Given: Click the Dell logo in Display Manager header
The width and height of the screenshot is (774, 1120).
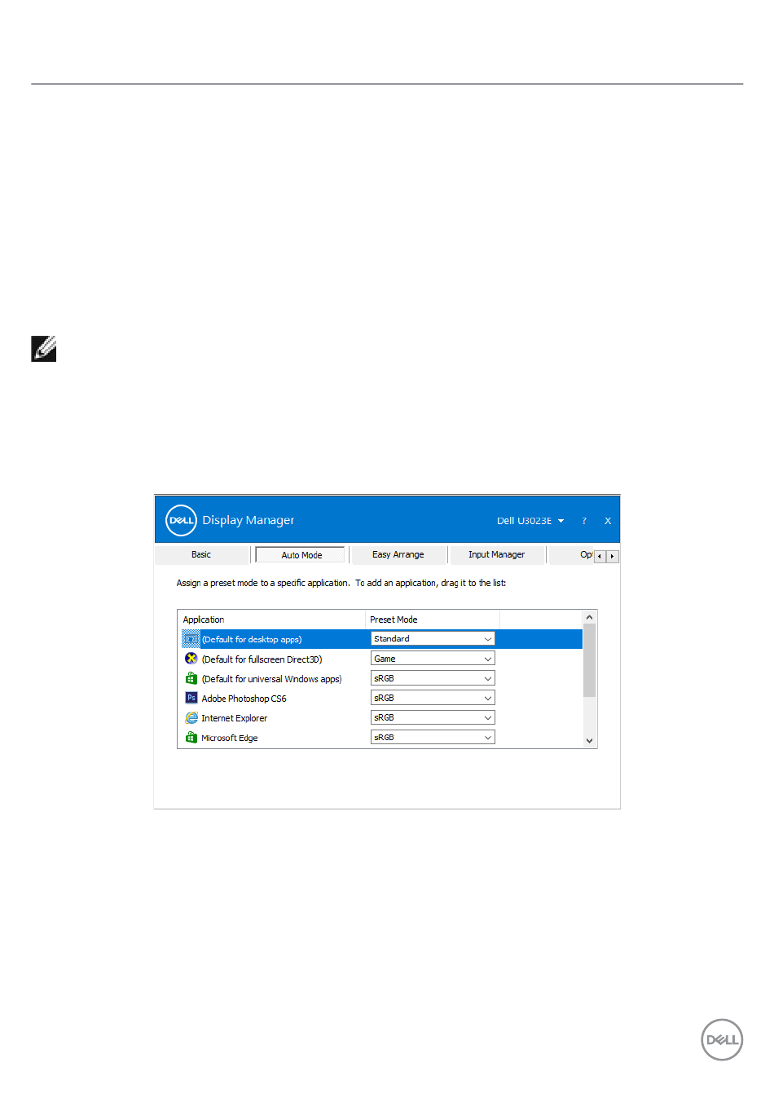Looking at the screenshot, I should point(181,520).
